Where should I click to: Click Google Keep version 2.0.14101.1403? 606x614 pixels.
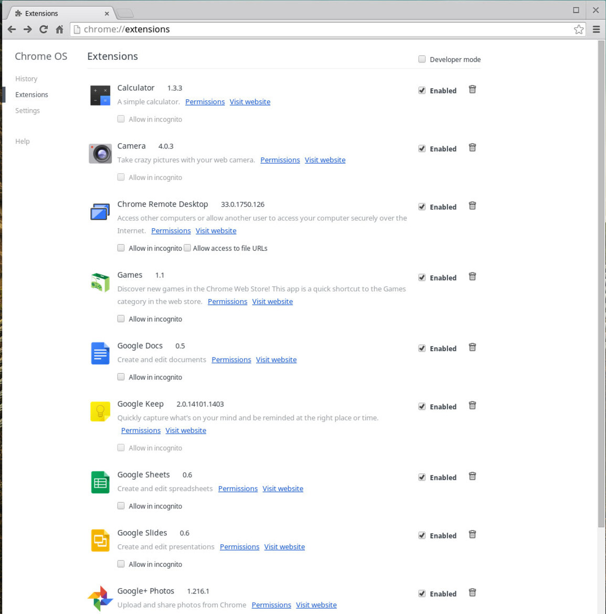pyautogui.click(x=200, y=404)
